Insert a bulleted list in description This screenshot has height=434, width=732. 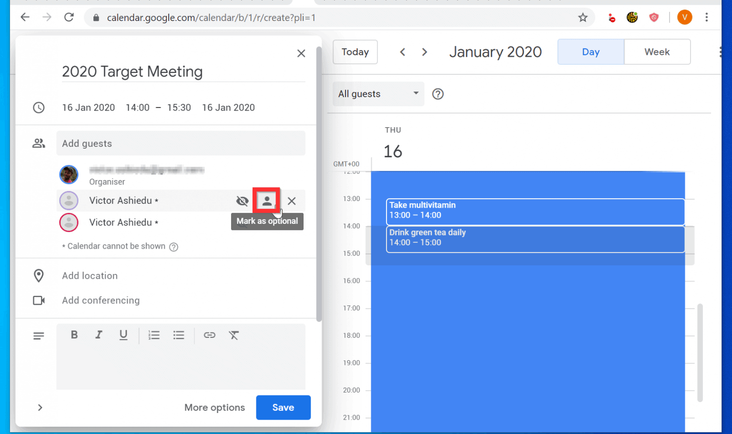(x=179, y=335)
